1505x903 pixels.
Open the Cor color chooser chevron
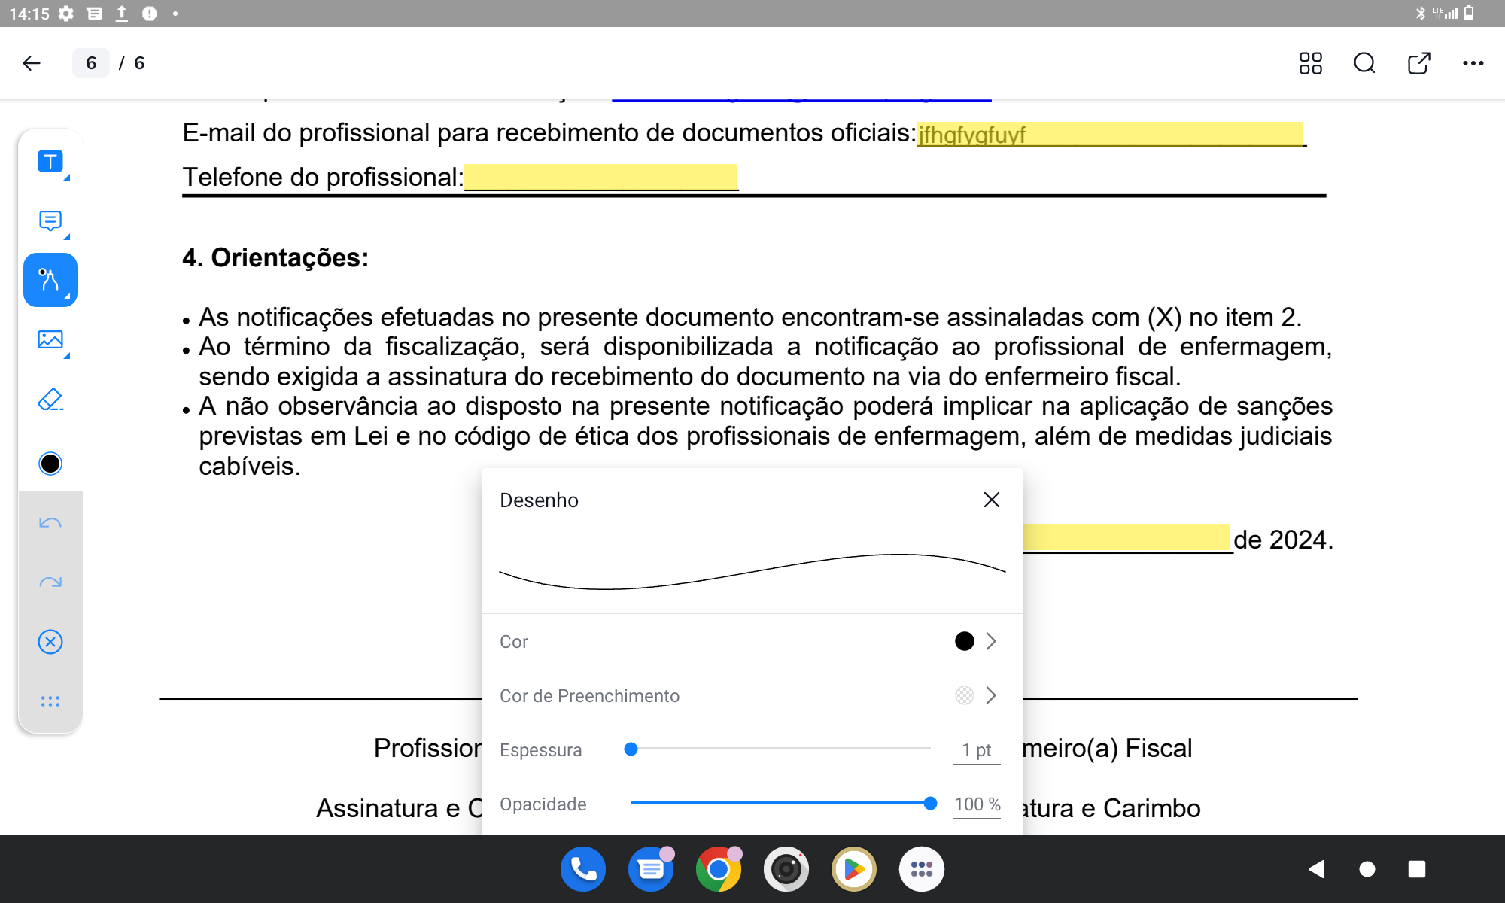pos(991,641)
